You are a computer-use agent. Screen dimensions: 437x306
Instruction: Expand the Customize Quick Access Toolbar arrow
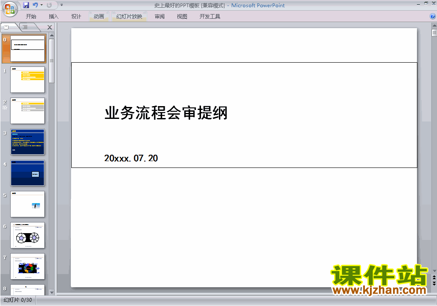pyautogui.click(x=61, y=5)
